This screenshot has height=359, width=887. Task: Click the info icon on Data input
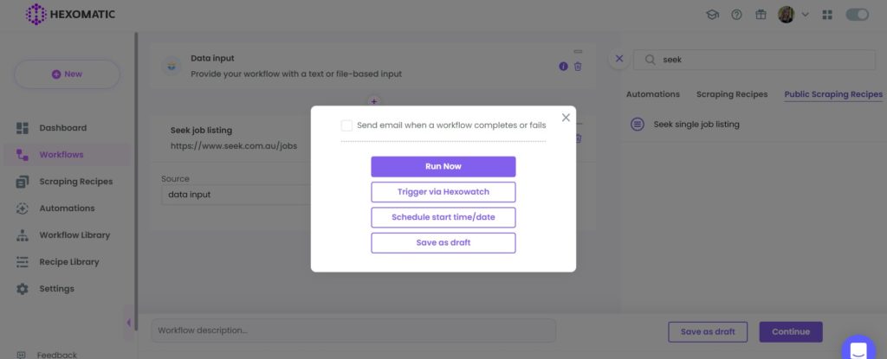563,66
